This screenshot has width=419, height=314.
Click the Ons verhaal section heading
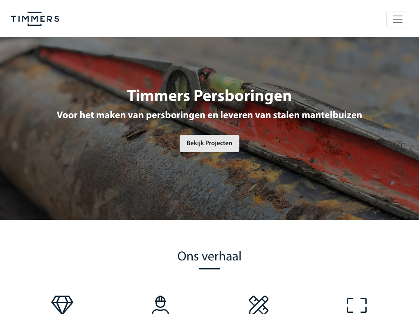coord(209,256)
